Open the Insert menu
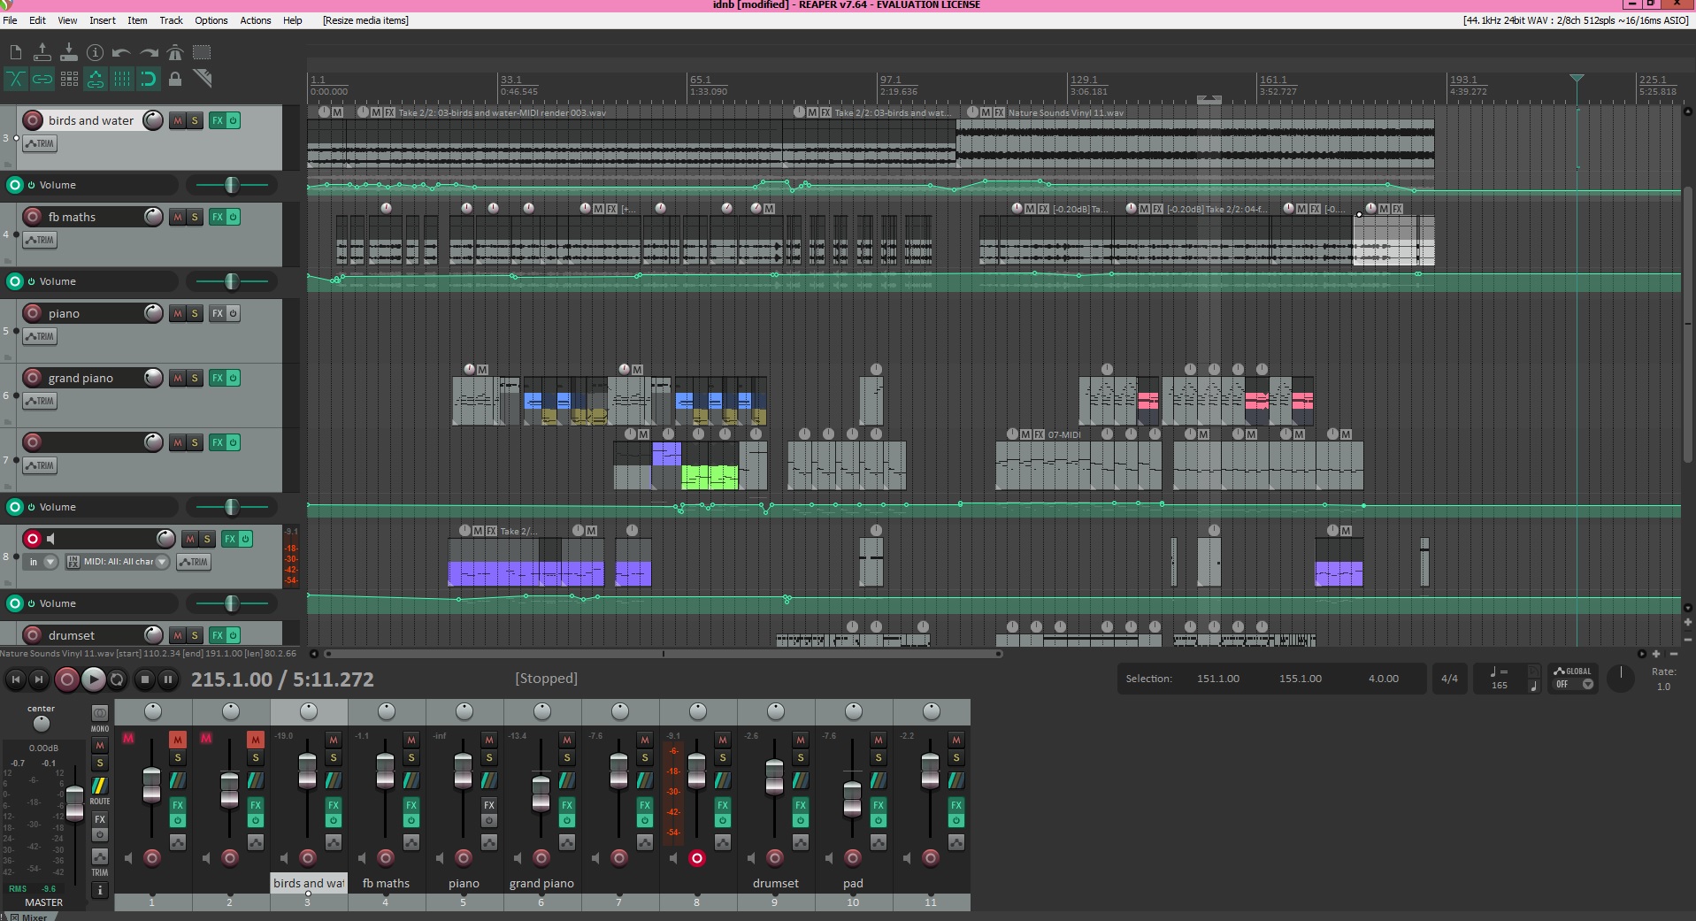The image size is (1696, 921). tap(103, 20)
